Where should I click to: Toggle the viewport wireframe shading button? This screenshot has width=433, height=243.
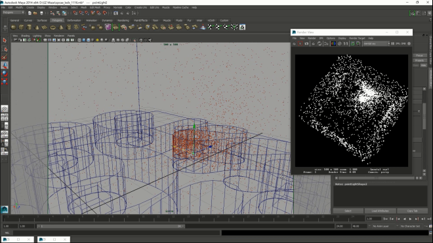(79, 40)
